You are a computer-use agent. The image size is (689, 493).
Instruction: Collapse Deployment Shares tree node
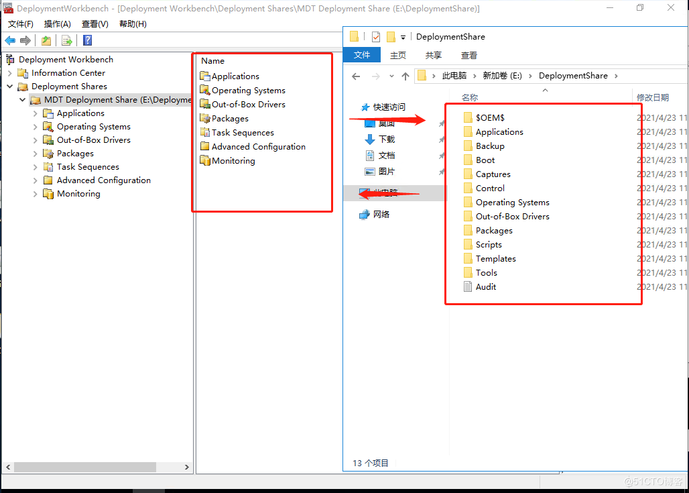pyautogui.click(x=9, y=87)
